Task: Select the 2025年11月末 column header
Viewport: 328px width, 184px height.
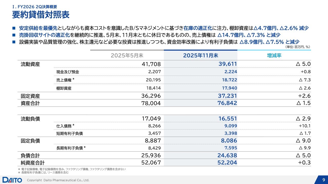Action: [x=201, y=55]
